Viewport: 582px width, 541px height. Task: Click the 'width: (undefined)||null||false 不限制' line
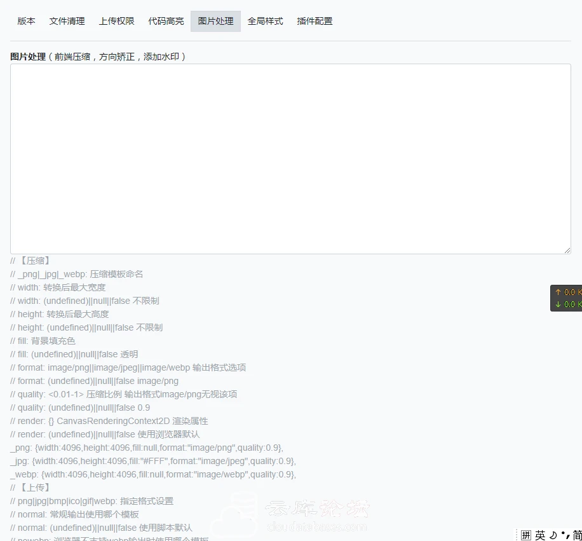(x=85, y=301)
